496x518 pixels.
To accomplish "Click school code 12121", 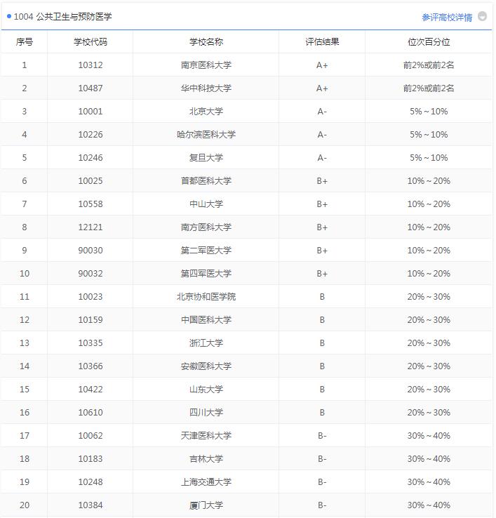I will 91,227.
